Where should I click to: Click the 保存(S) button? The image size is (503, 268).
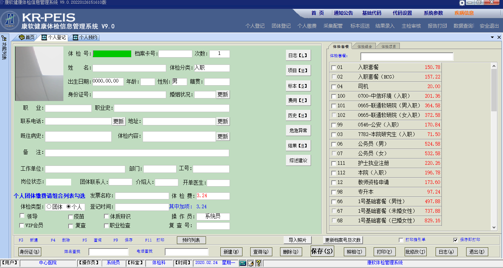click(x=322, y=251)
